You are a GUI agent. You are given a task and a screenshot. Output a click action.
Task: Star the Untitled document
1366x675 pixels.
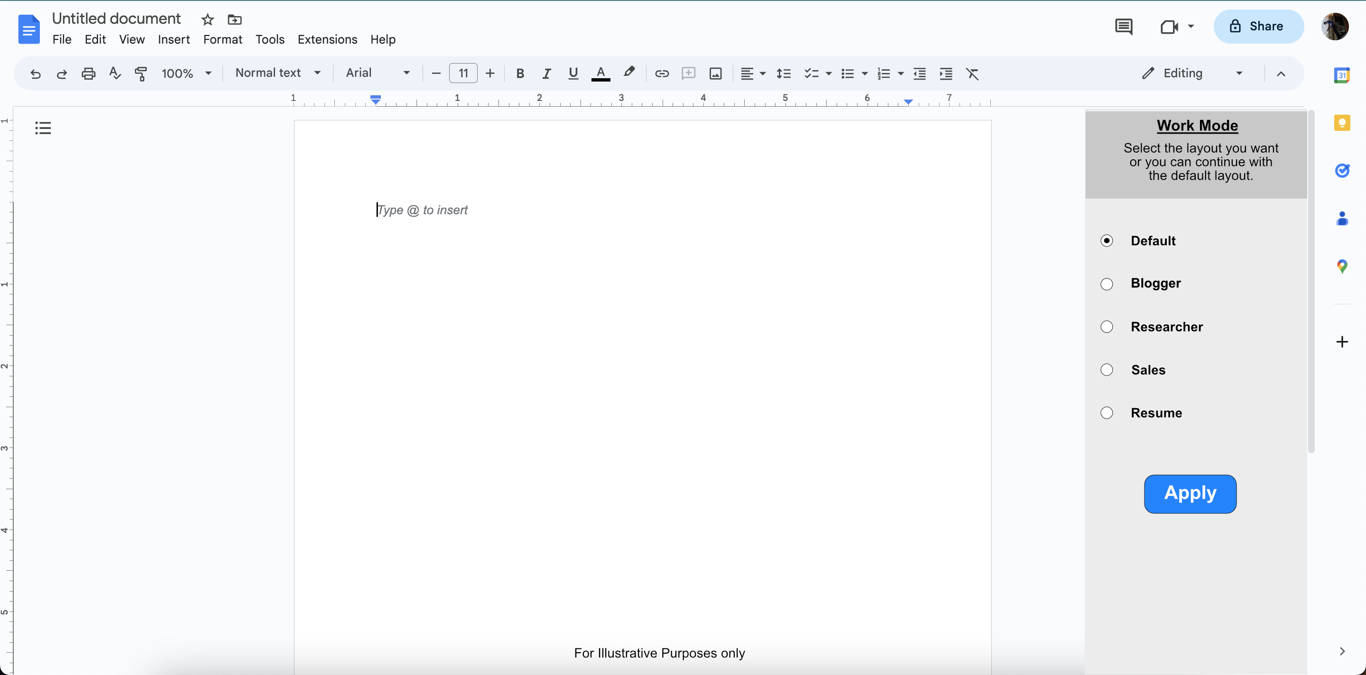coord(207,19)
